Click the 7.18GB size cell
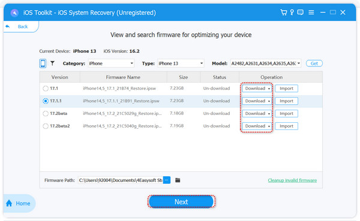The width and height of the screenshot is (360, 221). pos(176,113)
